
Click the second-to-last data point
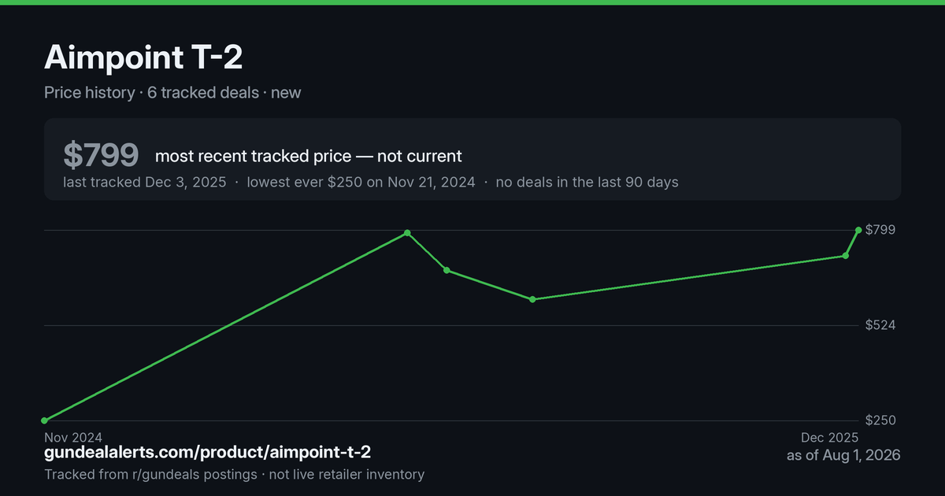pos(846,255)
